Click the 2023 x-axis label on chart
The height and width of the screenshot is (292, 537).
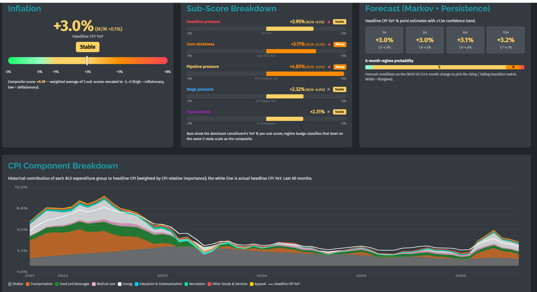162,276
